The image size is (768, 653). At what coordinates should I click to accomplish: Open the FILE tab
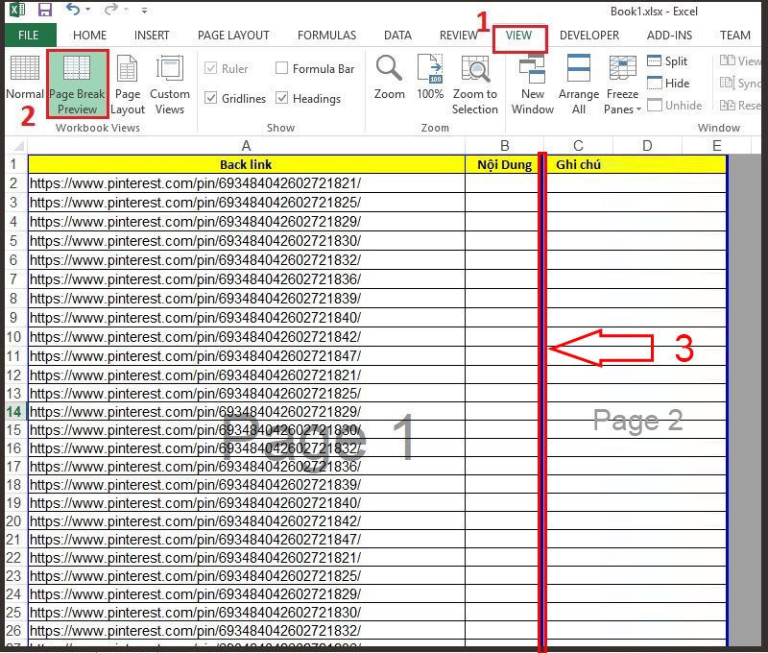click(x=29, y=36)
